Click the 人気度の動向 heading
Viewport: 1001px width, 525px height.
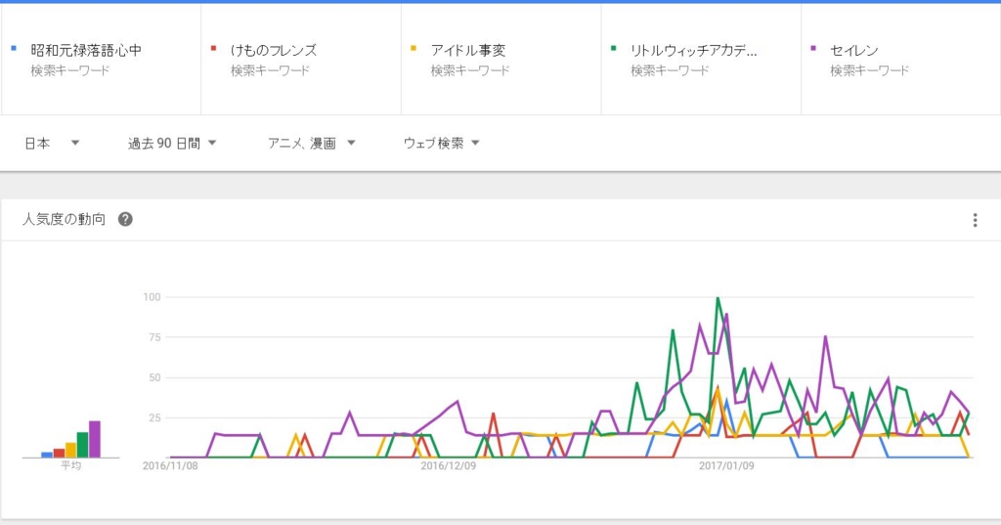[x=64, y=219]
